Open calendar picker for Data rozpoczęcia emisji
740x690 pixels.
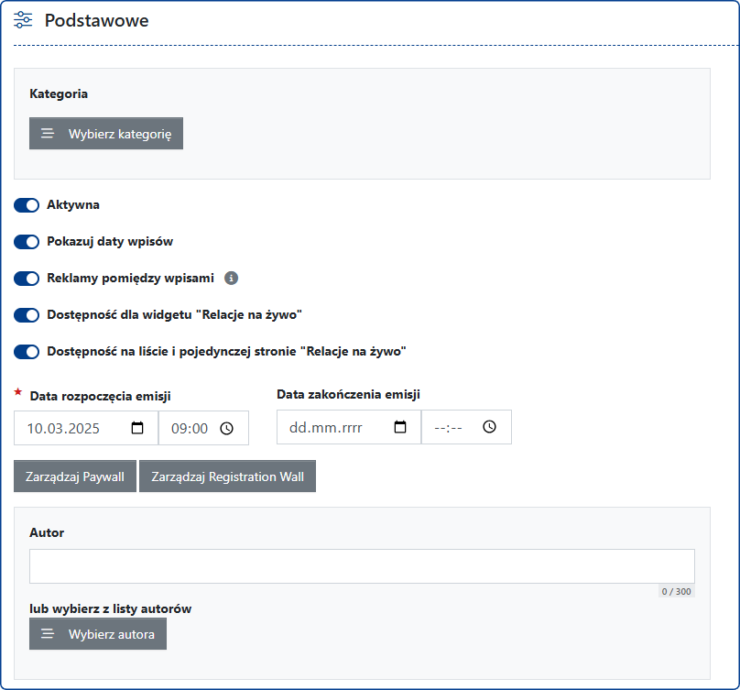tap(137, 428)
